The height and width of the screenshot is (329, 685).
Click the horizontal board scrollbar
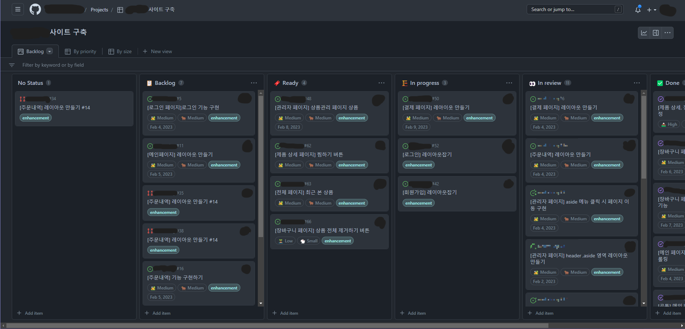[x=277, y=325]
